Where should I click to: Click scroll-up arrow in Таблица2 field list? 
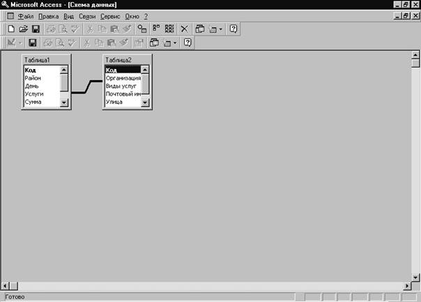145,70
